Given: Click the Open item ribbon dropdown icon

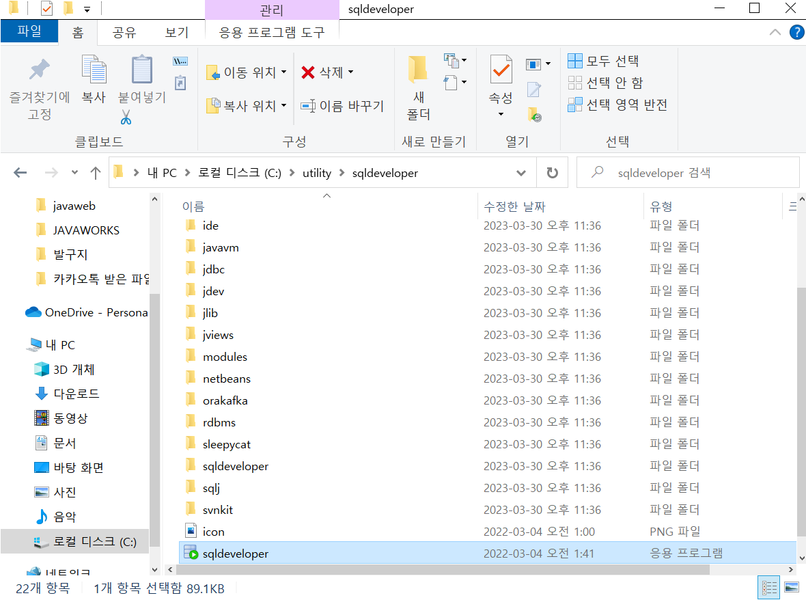Looking at the screenshot, I should [x=538, y=64].
